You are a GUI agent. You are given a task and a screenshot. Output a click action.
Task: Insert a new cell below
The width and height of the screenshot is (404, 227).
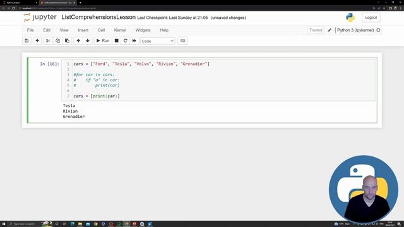[37, 40]
